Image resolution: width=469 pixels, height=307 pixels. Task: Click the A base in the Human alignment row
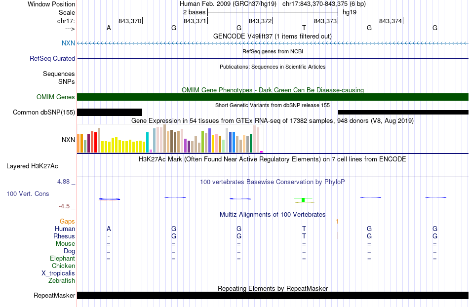click(109, 229)
